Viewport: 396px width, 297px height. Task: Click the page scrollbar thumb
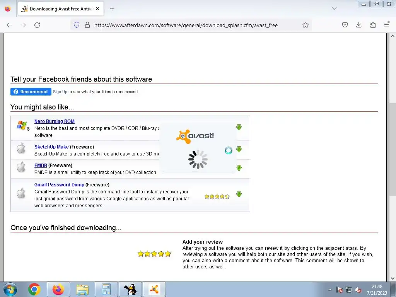[x=393, y=149]
